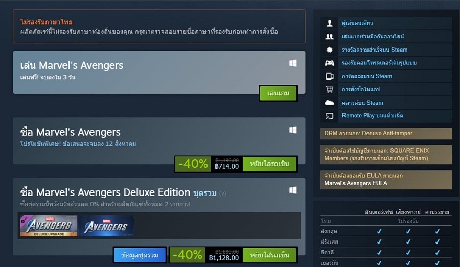Screen dimensions: 460x267
Task: Click the green play game button
Action: tap(278, 93)
